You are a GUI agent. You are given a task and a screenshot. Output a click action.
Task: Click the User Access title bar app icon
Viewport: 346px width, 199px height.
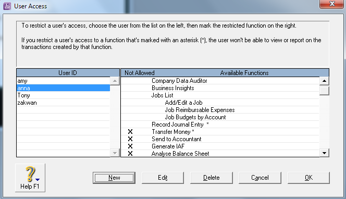7,6
